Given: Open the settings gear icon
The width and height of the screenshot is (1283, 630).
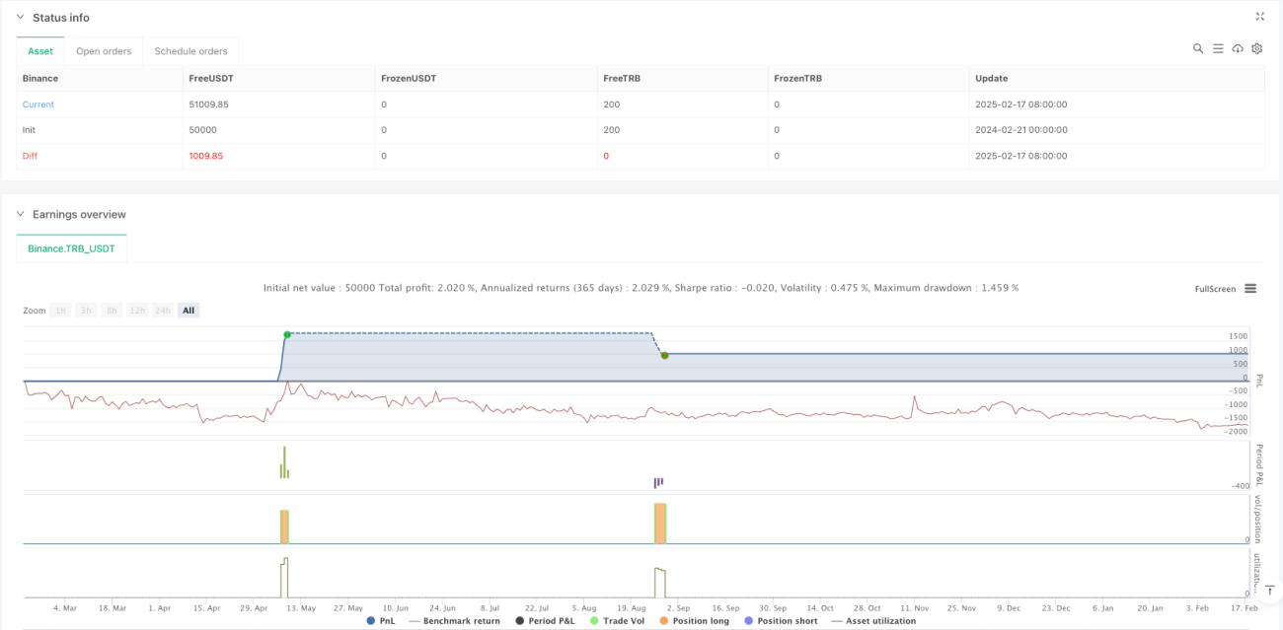Looking at the screenshot, I should [x=1256, y=48].
